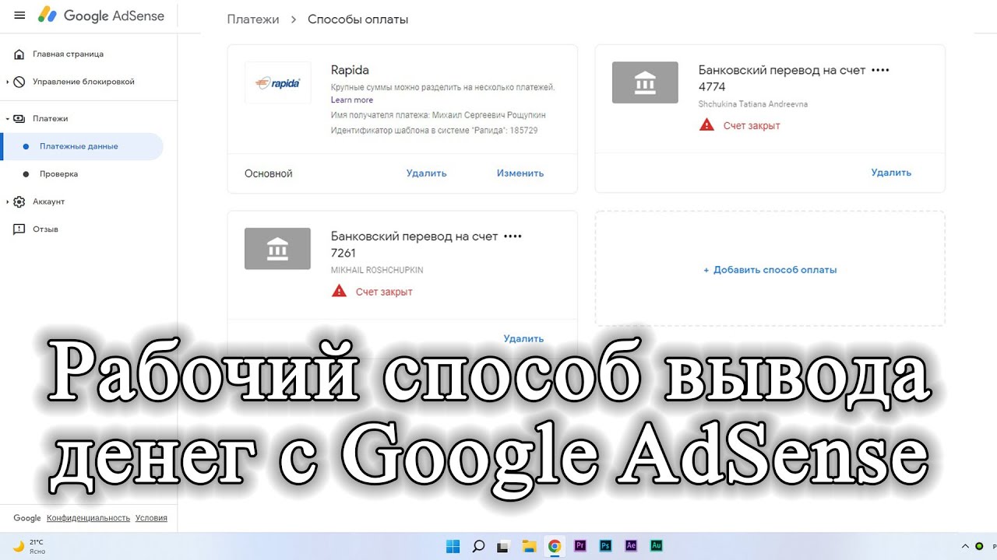Open Windows taskbar search
The width and height of the screenshot is (997, 560).
pos(478,546)
